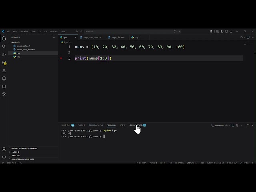
Task: Open panel more actions ellipsis
Action: pyautogui.click(x=242, y=125)
